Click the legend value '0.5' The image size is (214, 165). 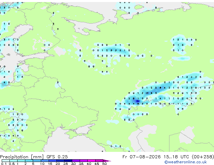coord(12,164)
